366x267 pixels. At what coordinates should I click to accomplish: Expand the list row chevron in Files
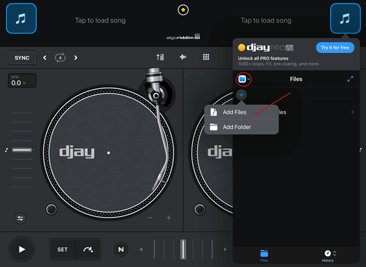(353, 112)
